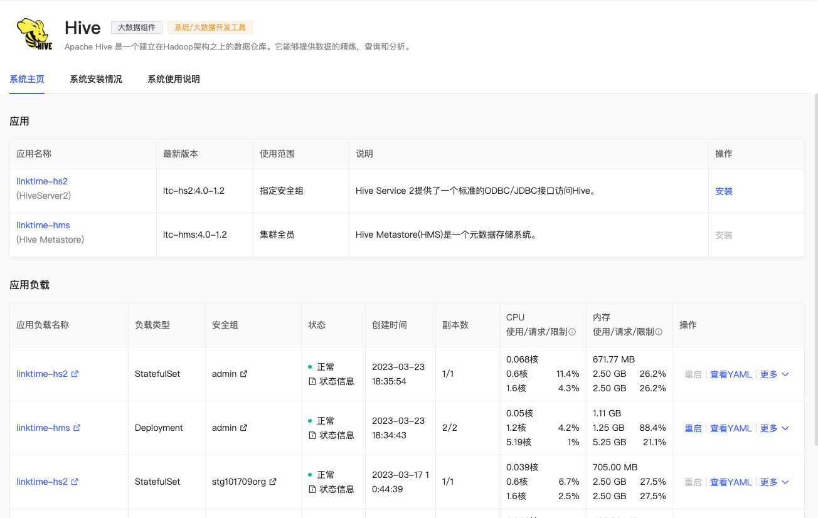Expand 更多 menu for admin linktime-hs2 workload
Viewport: 818px width, 518px height.
775,374
